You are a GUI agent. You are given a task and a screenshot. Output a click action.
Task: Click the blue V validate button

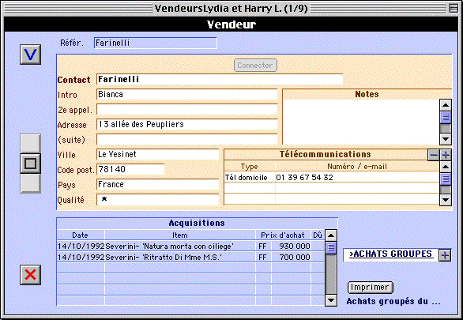[30, 55]
